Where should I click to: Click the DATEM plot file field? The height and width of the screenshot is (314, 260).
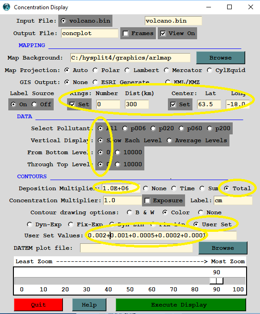click(x=136, y=248)
